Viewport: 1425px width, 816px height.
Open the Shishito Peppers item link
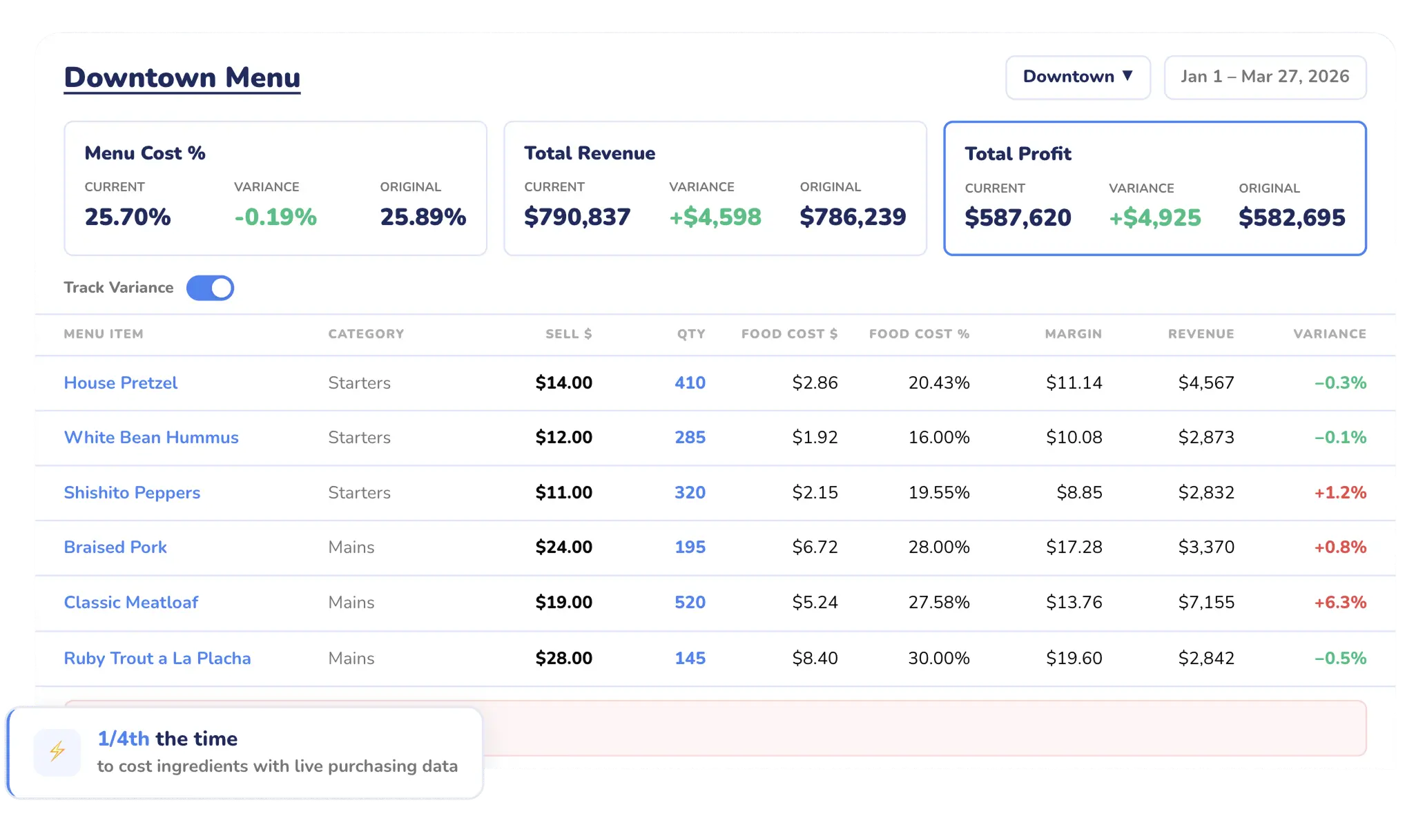click(132, 493)
